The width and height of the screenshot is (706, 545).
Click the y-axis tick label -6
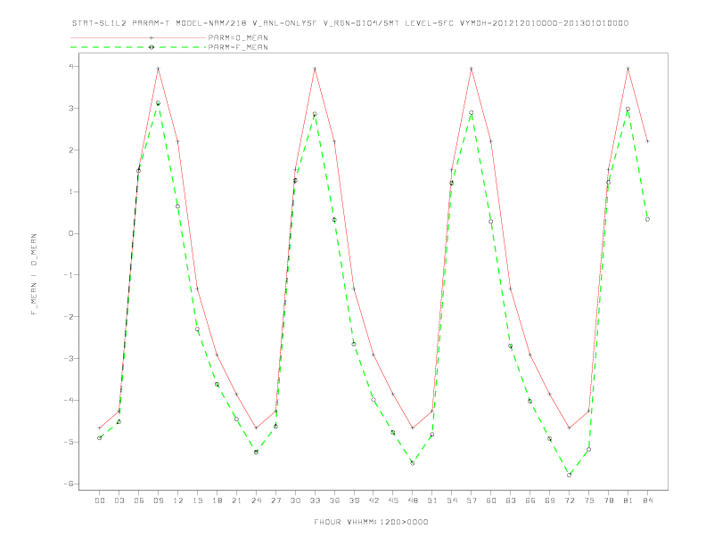coord(70,484)
